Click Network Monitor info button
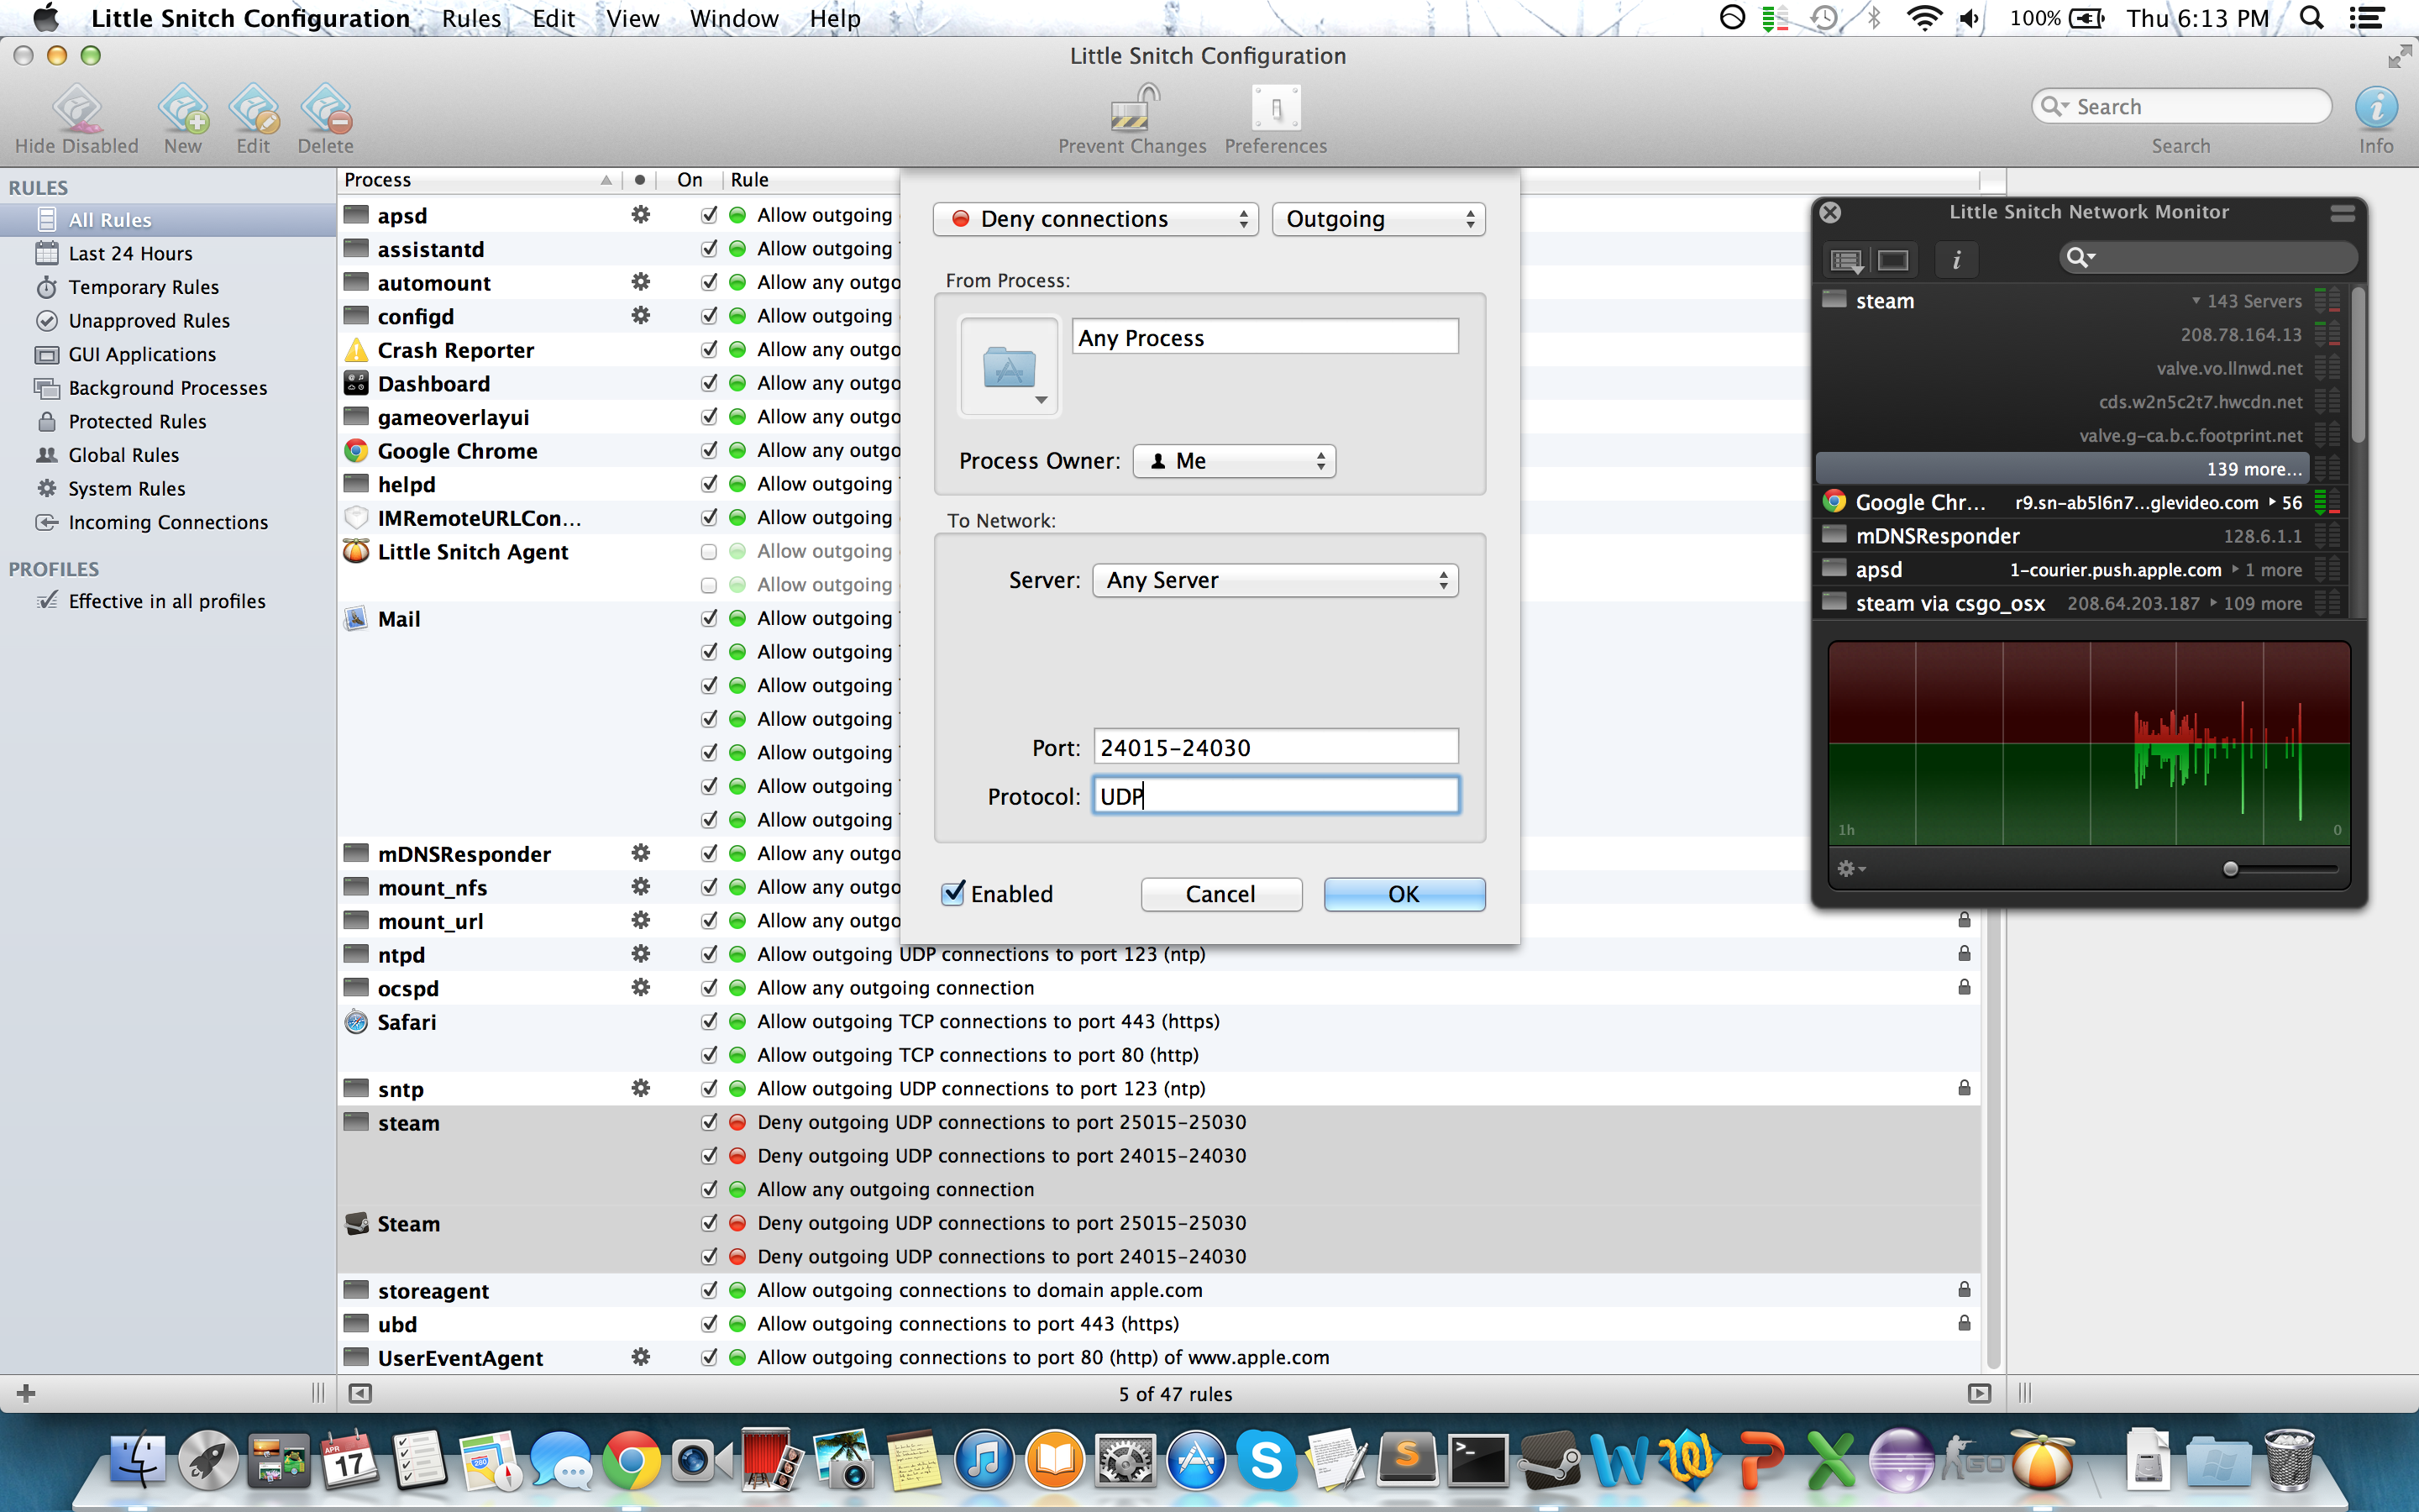Viewport: 2419px width, 1512px height. (1956, 260)
